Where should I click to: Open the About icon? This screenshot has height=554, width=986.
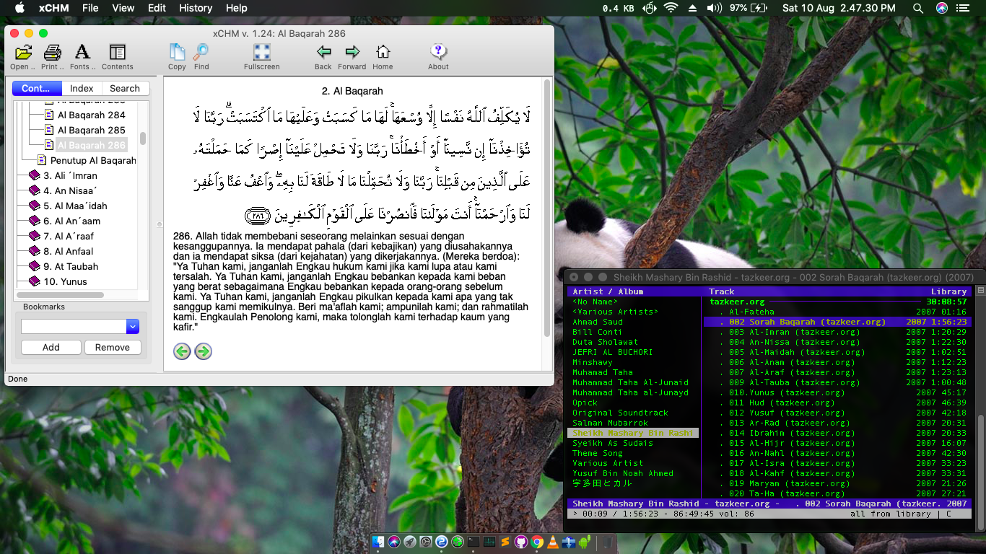click(438, 53)
